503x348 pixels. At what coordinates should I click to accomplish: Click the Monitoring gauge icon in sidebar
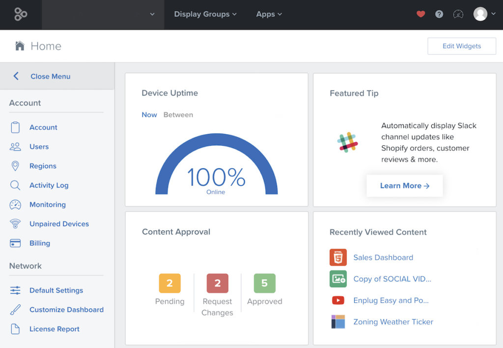(15, 205)
